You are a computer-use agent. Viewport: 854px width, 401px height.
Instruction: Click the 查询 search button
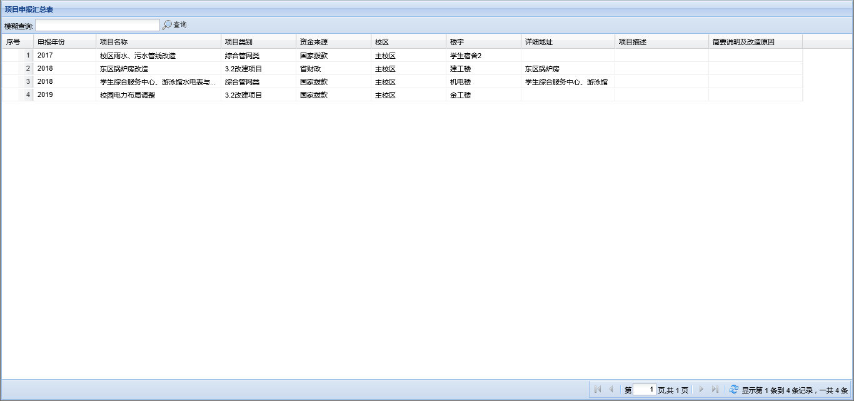tap(179, 25)
